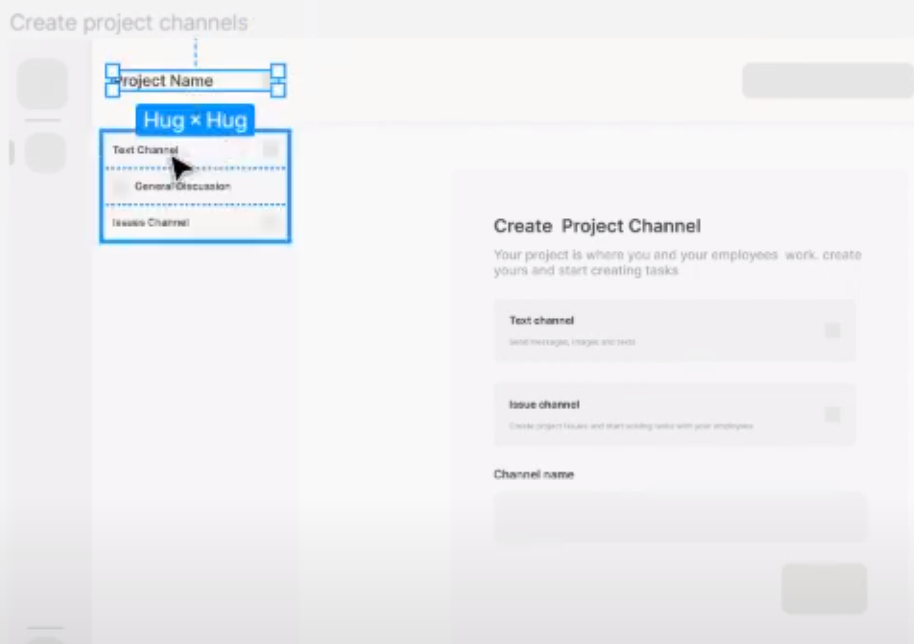914x644 pixels.
Task: Select the "General Discussion" channel row
Action: [x=195, y=186]
